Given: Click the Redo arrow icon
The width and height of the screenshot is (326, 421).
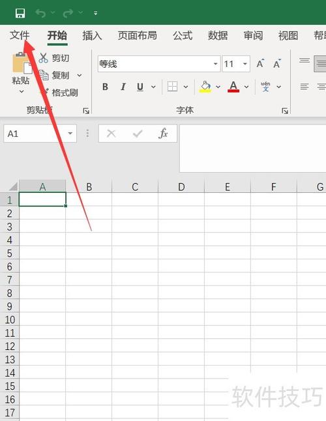Looking at the screenshot, I should pyautogui.click(x=68, y=13).
